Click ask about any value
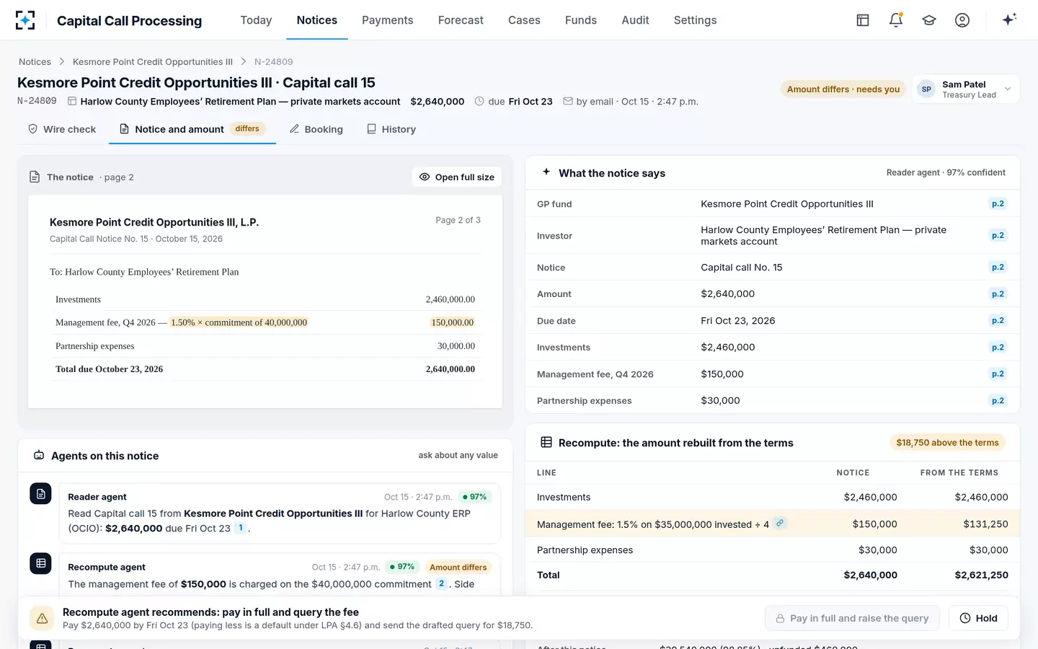The height and width of the screenshot is (649, 1038). [458, 456]
